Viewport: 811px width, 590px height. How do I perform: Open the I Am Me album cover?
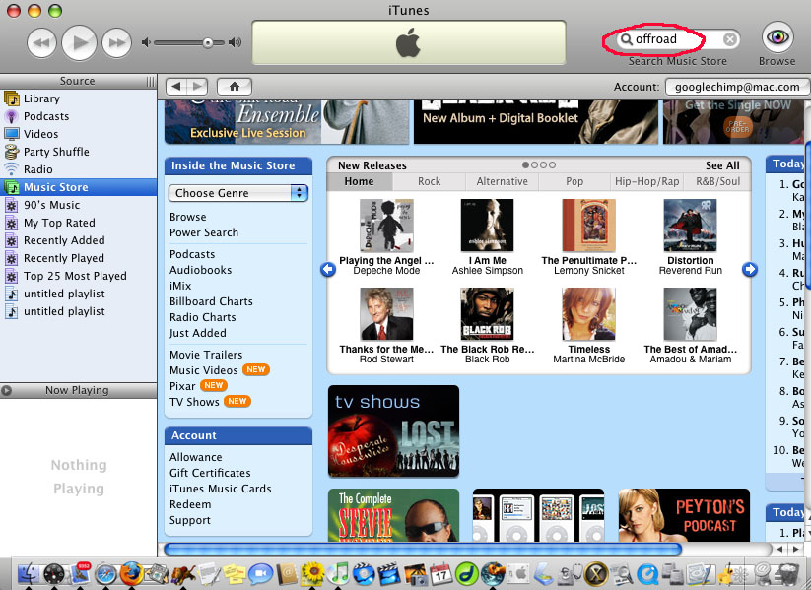[487, 226]
